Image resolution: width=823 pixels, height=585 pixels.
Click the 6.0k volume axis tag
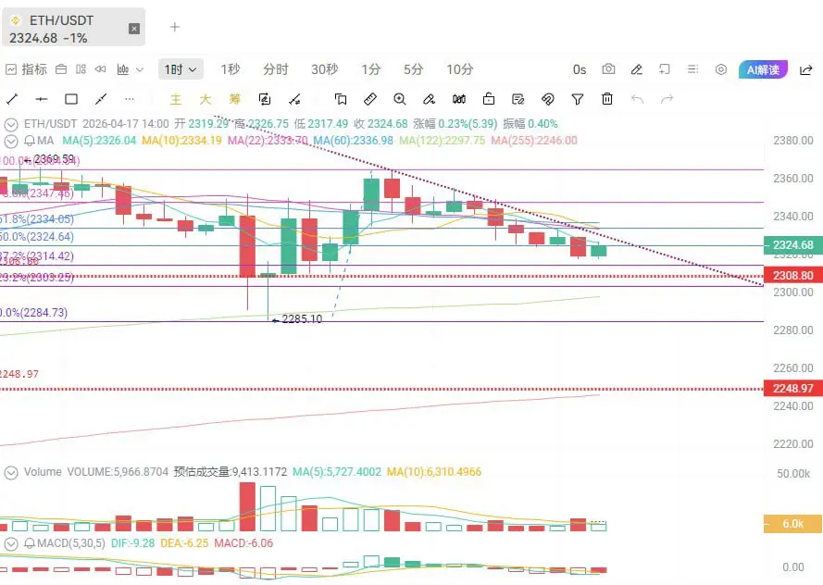tap(793, 524)
